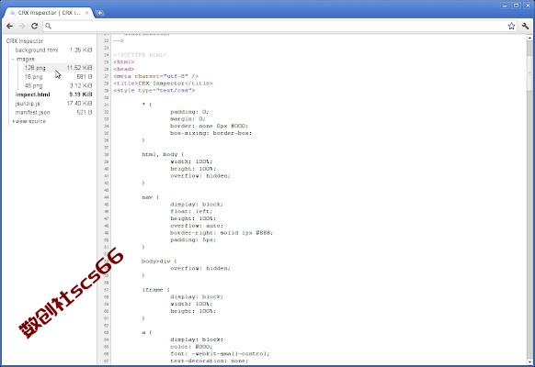The width and height of the screenshot is (535, 367).
Task: Close the CRX Inspector tab
Action: click(87, 13)
